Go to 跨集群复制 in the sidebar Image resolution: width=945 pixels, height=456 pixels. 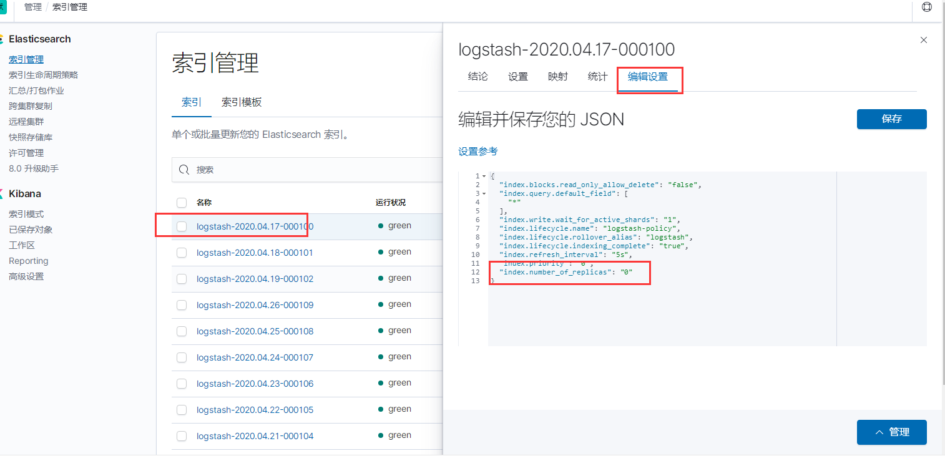[31, 106]
